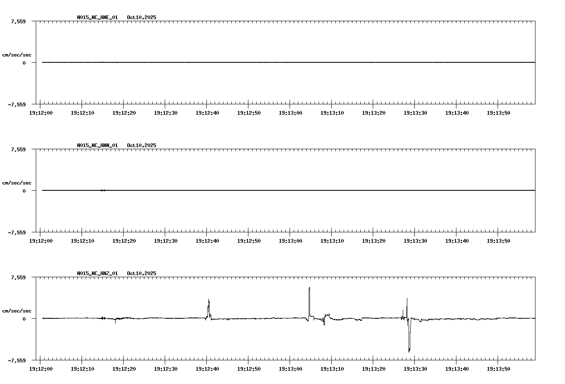This screenshot has height=384, width=565.
Task: Select the N015_NC_HNE_01 channel title
Action: pos(97,17)
